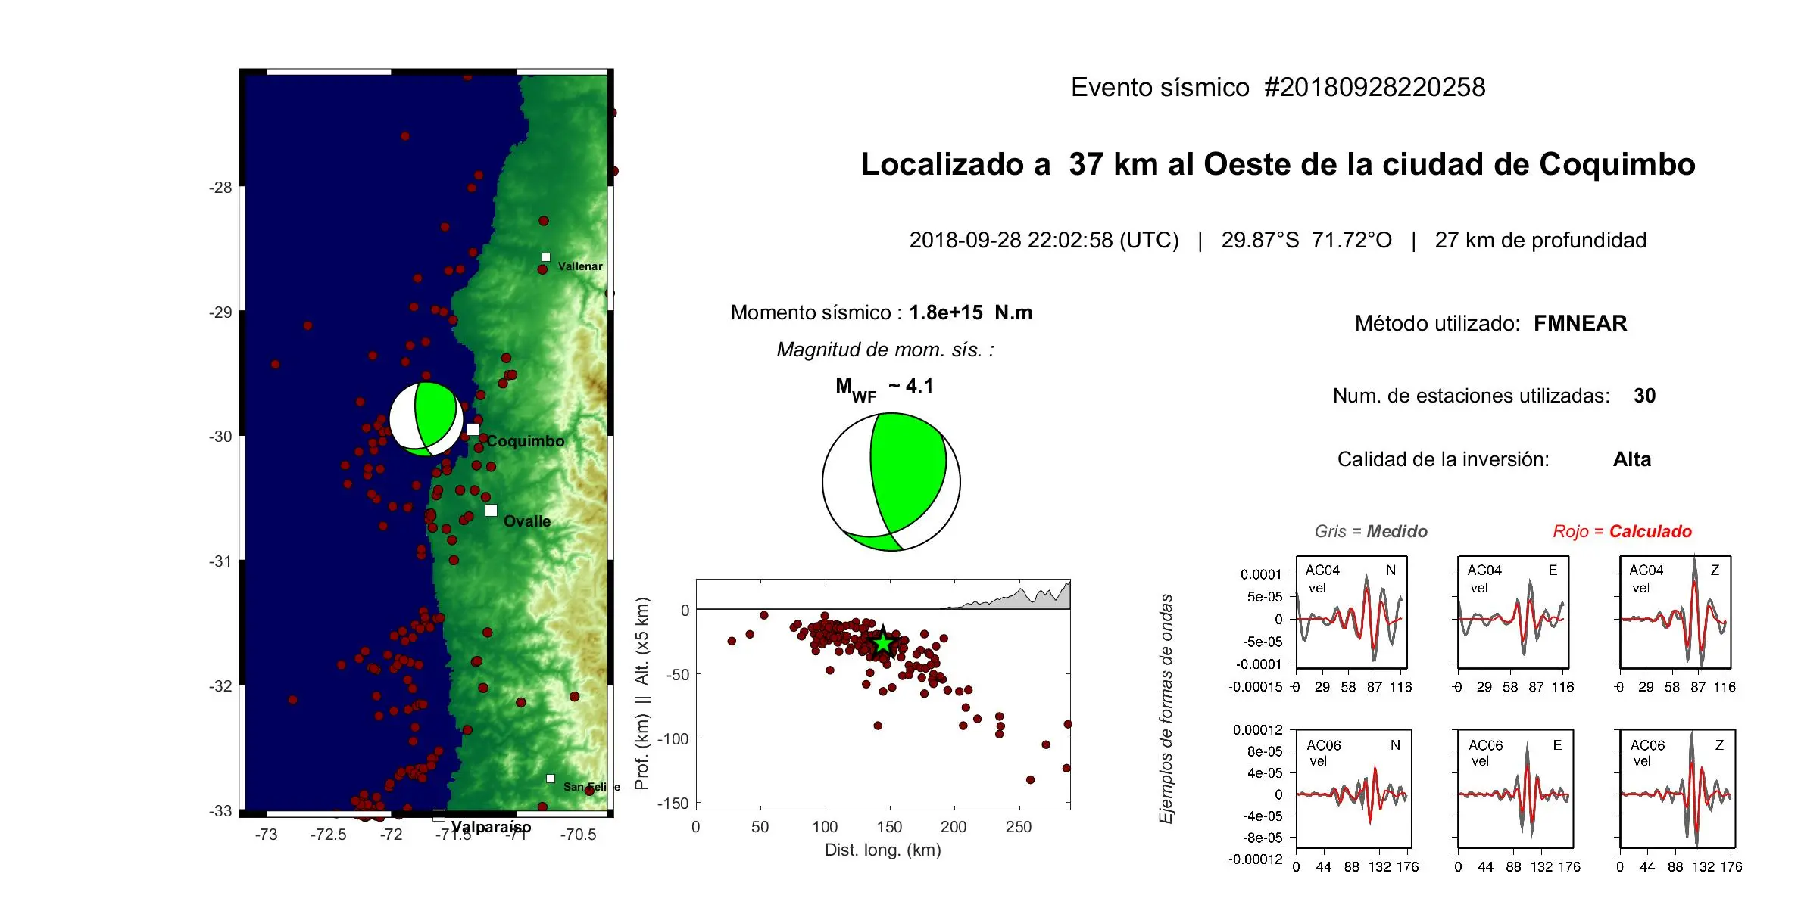Click the focal mechanism beachball on the map
Viewport: 1801px width, 917px height.
(426, 419)
